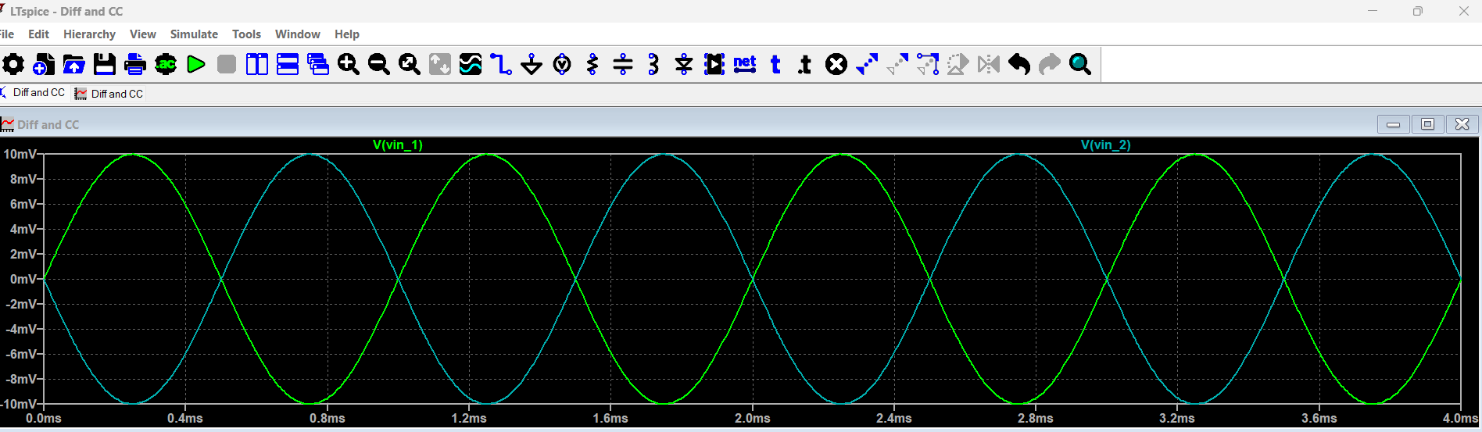Screen dimensions: 1482x432
Task: Minimize the Diff and CC plot pane
Action: (x=1394, y=124)
